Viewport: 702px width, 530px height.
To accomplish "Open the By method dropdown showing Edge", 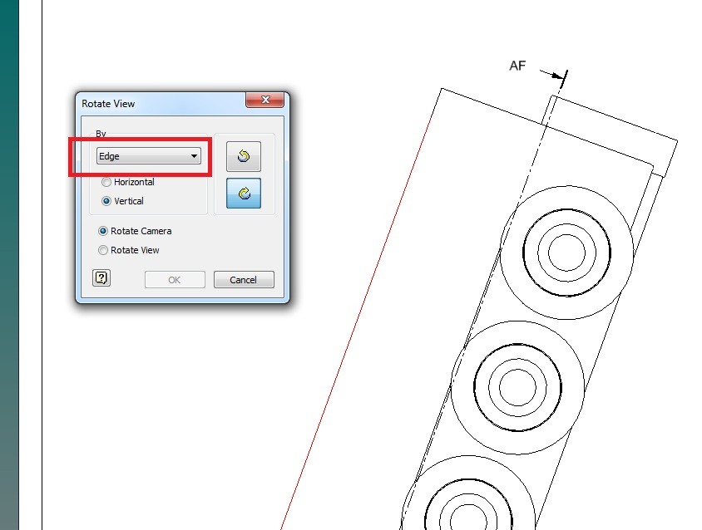I will click(x=149, y=156).
